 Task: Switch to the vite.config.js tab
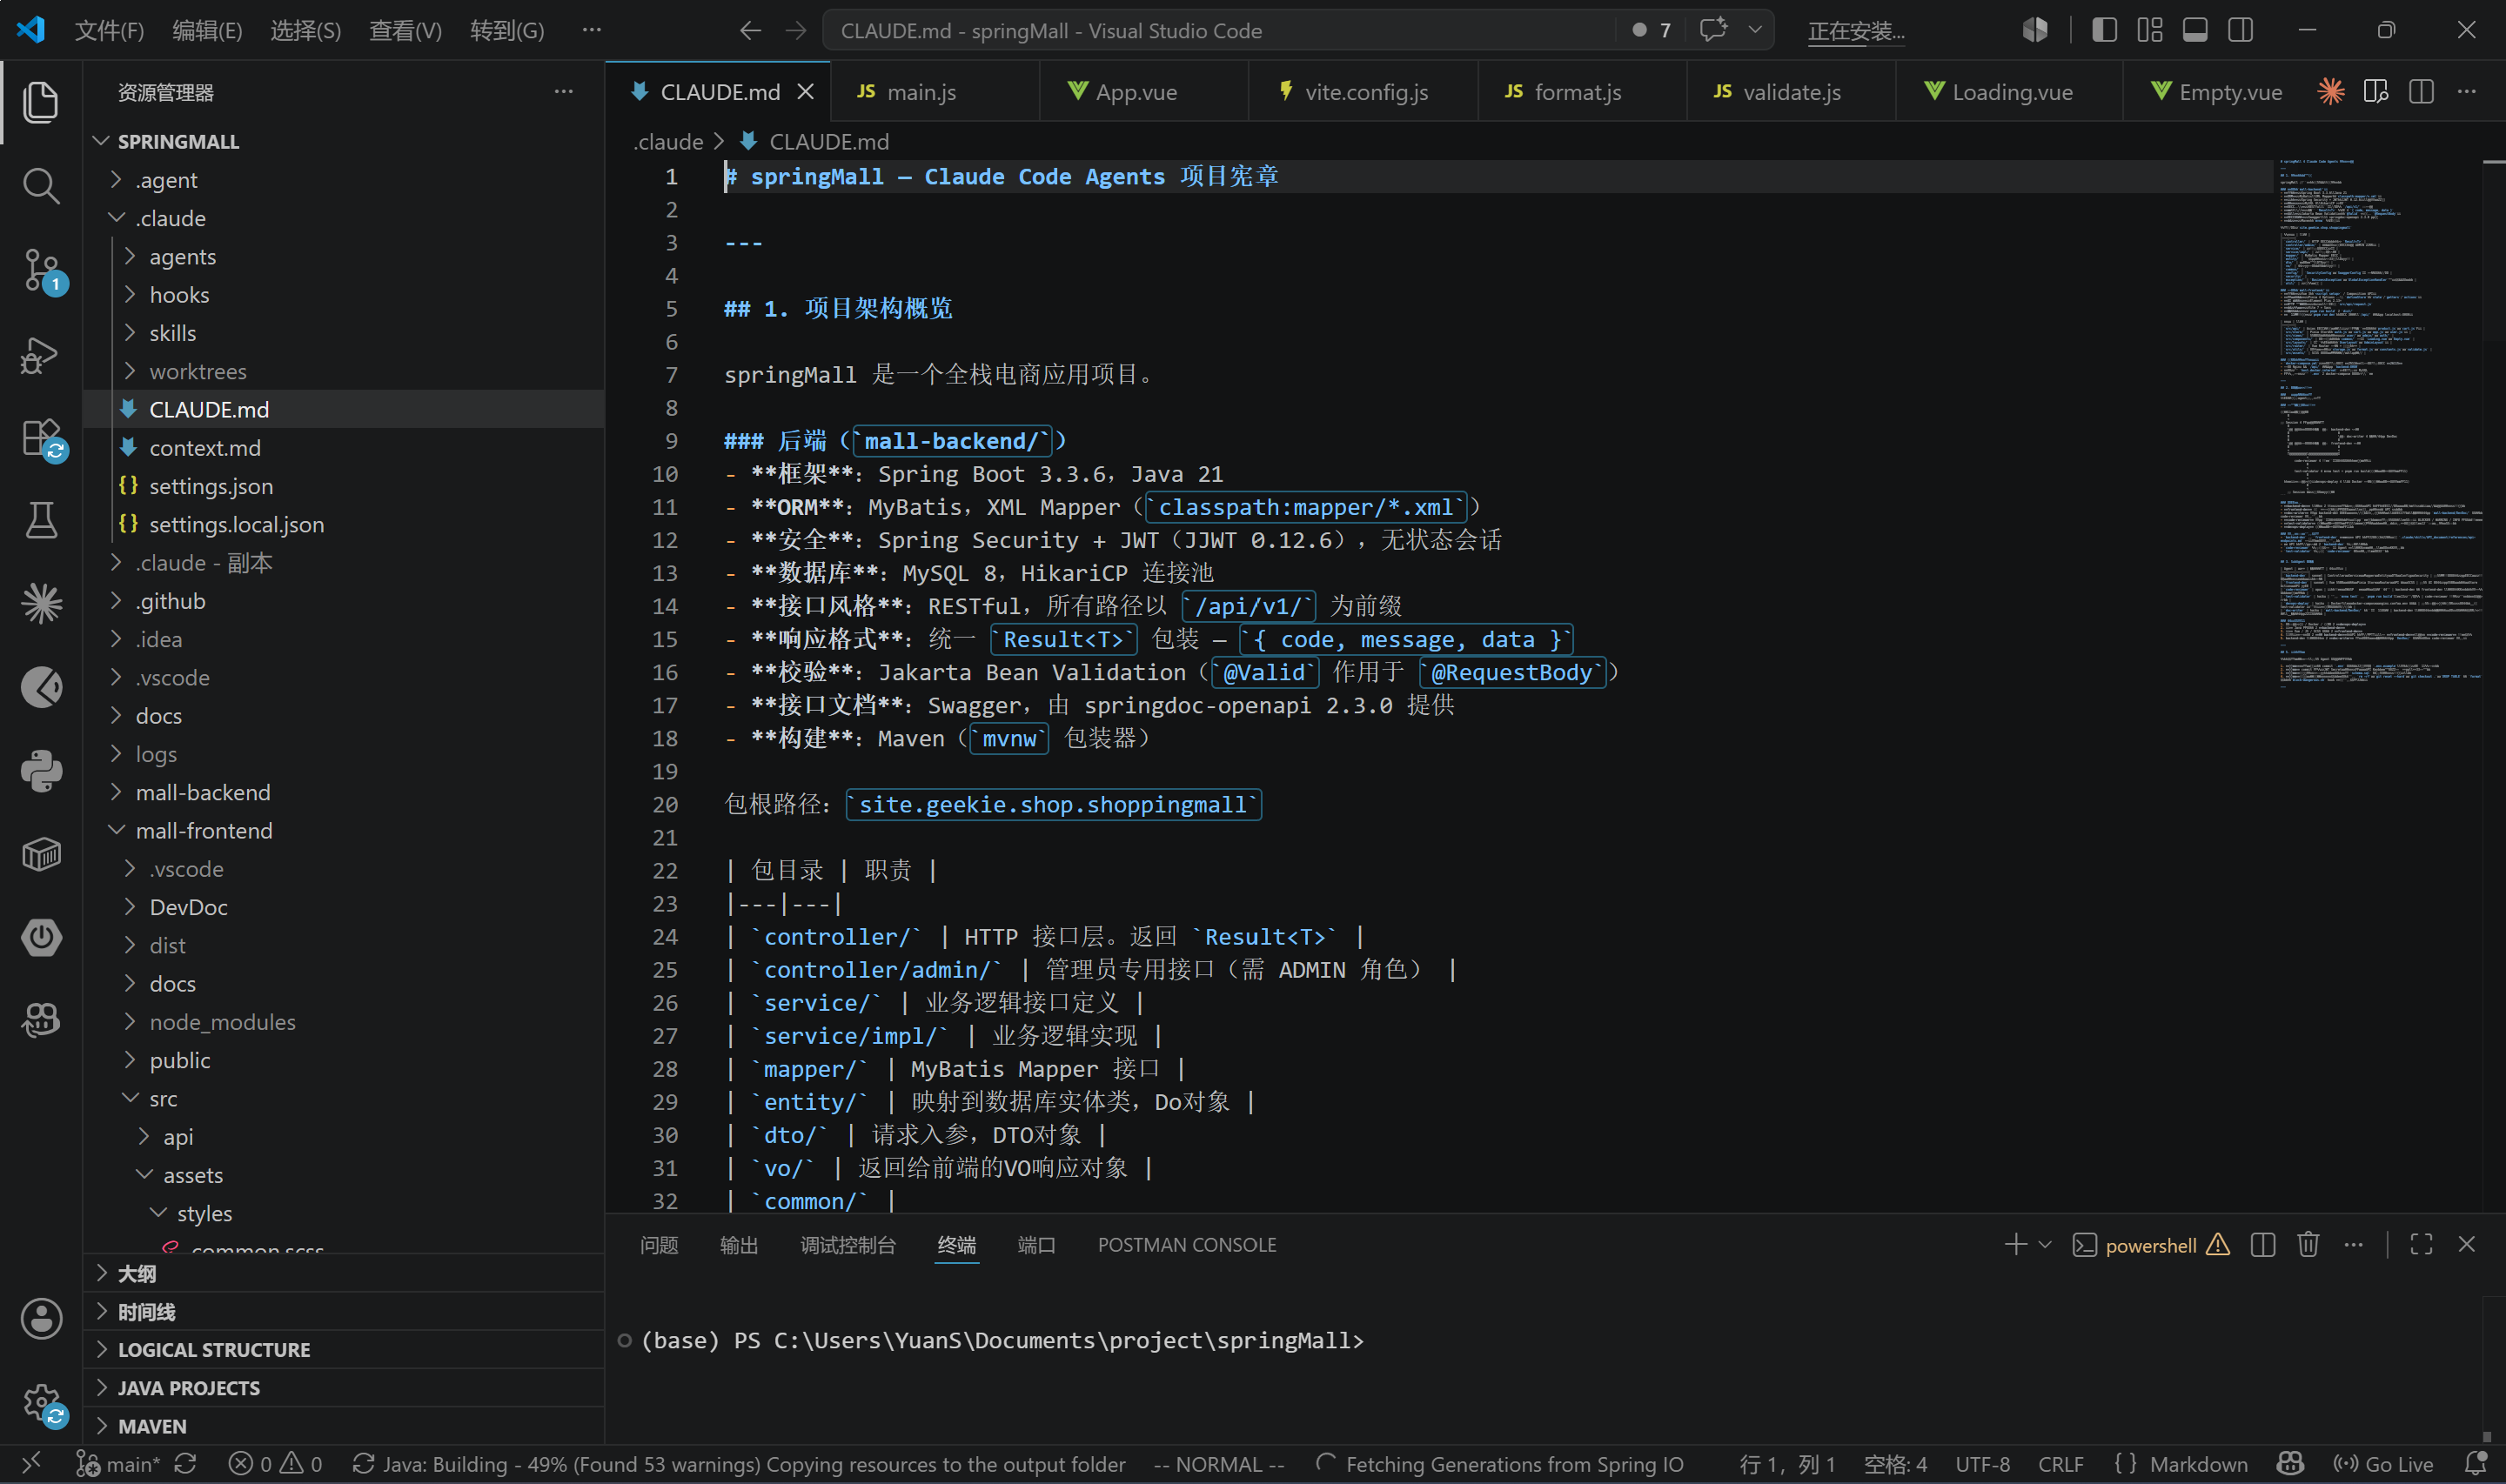pos(1364,92)
